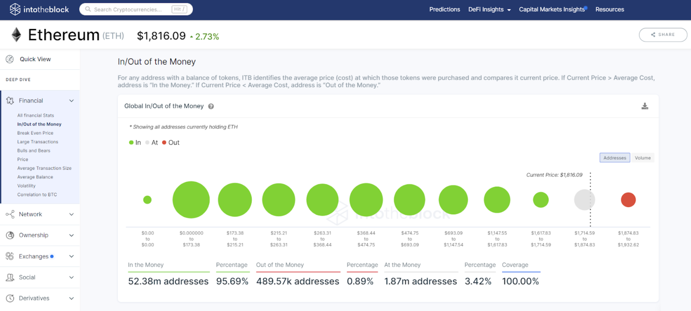
Task: Open Volatility page
Action: [26, 186]
